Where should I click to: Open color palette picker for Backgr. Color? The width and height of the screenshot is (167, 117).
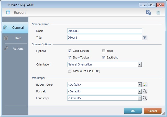click(x=145, y=84)
